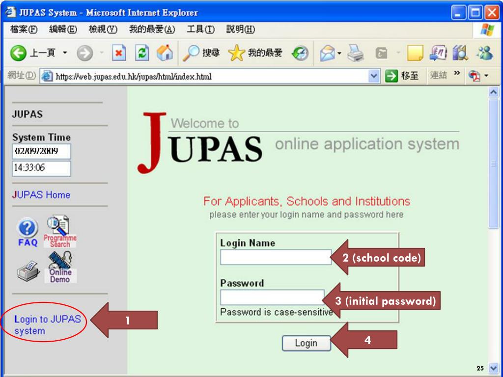
Task: Click the grayed Edit toolbar icon
Action: [x=382, y=53]
